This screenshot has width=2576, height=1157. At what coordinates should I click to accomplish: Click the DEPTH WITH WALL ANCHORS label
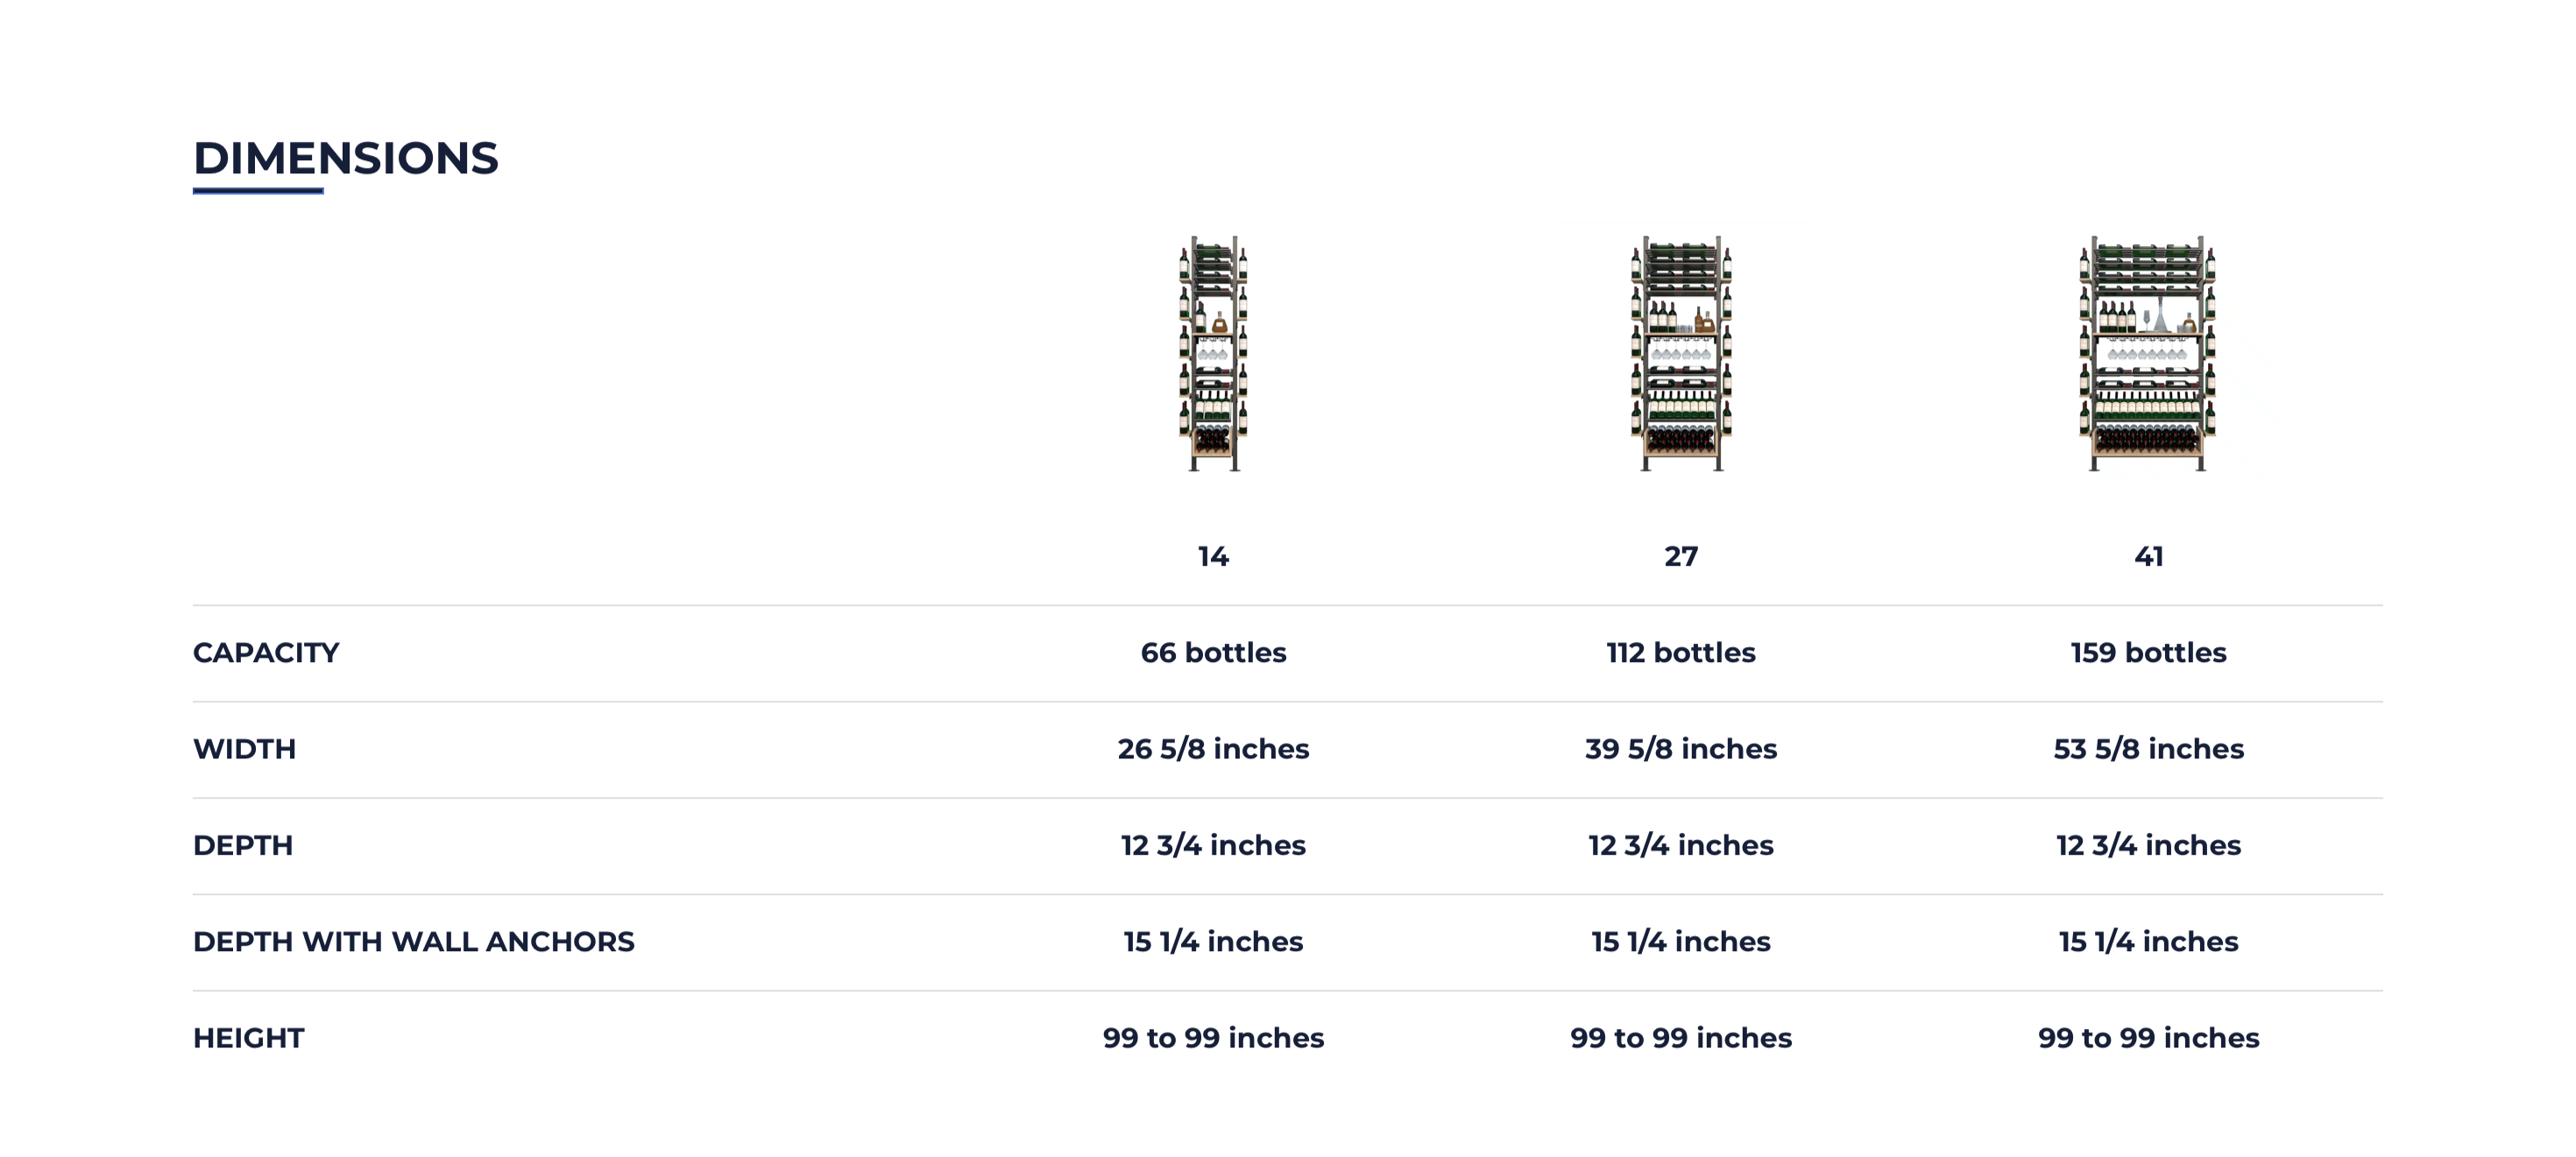(x=413, y=942)
